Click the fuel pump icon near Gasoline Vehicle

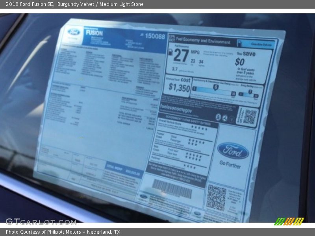[x=239, y=43]
